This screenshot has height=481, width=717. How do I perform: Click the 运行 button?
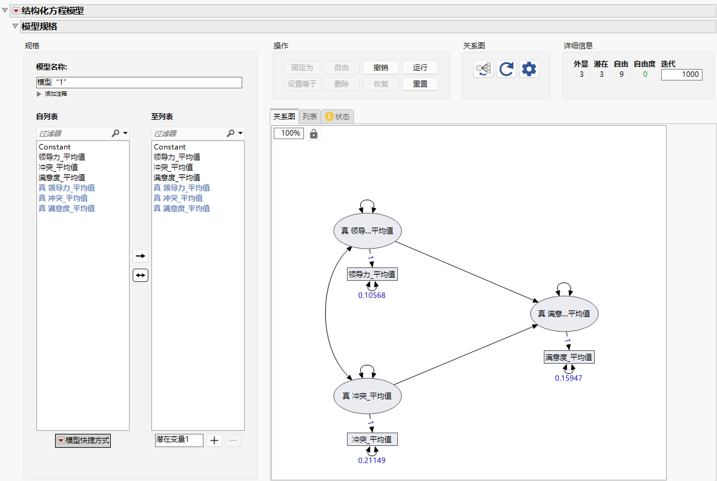pos(420,68)
